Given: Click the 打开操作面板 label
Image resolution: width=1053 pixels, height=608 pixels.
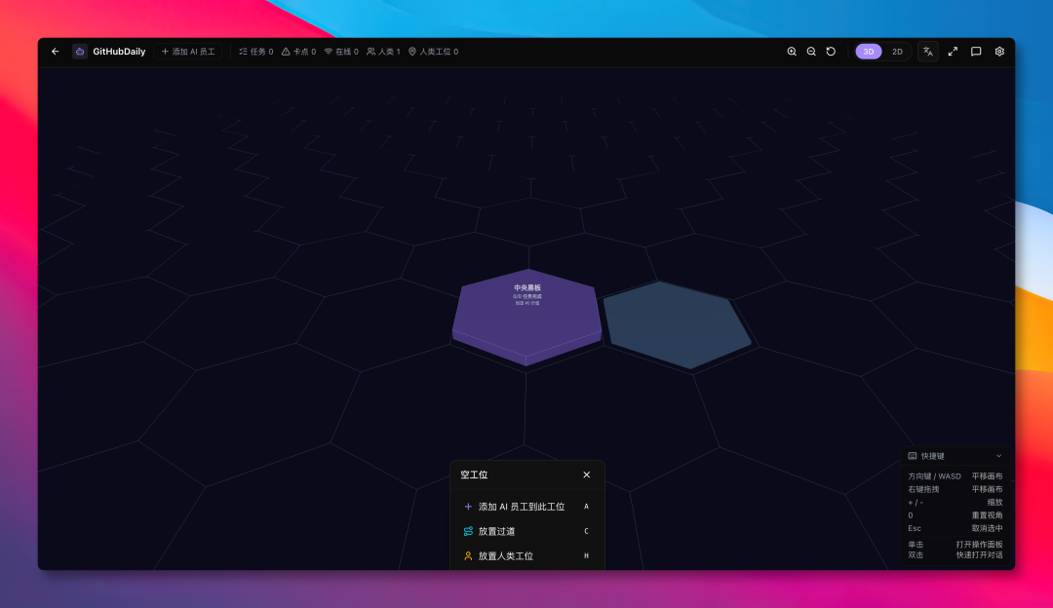Looking at the screenshot, I should (x=979, y=545).
